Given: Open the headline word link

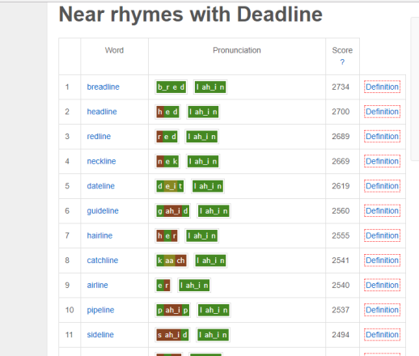Looking at the screenshot, I should pyautogui.click(x=102, y=112).
